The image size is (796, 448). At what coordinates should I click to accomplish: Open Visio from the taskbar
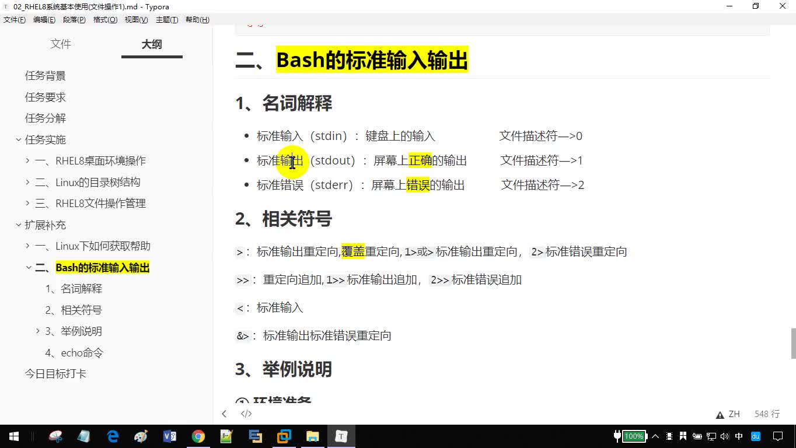pyautogui.click(x=170, y=436)
